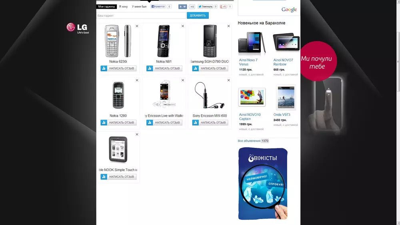Image resolution: width=400 pixels, height=225 pixels.
Task: Click the LG Life's Good logo
Action: (78, 28)
